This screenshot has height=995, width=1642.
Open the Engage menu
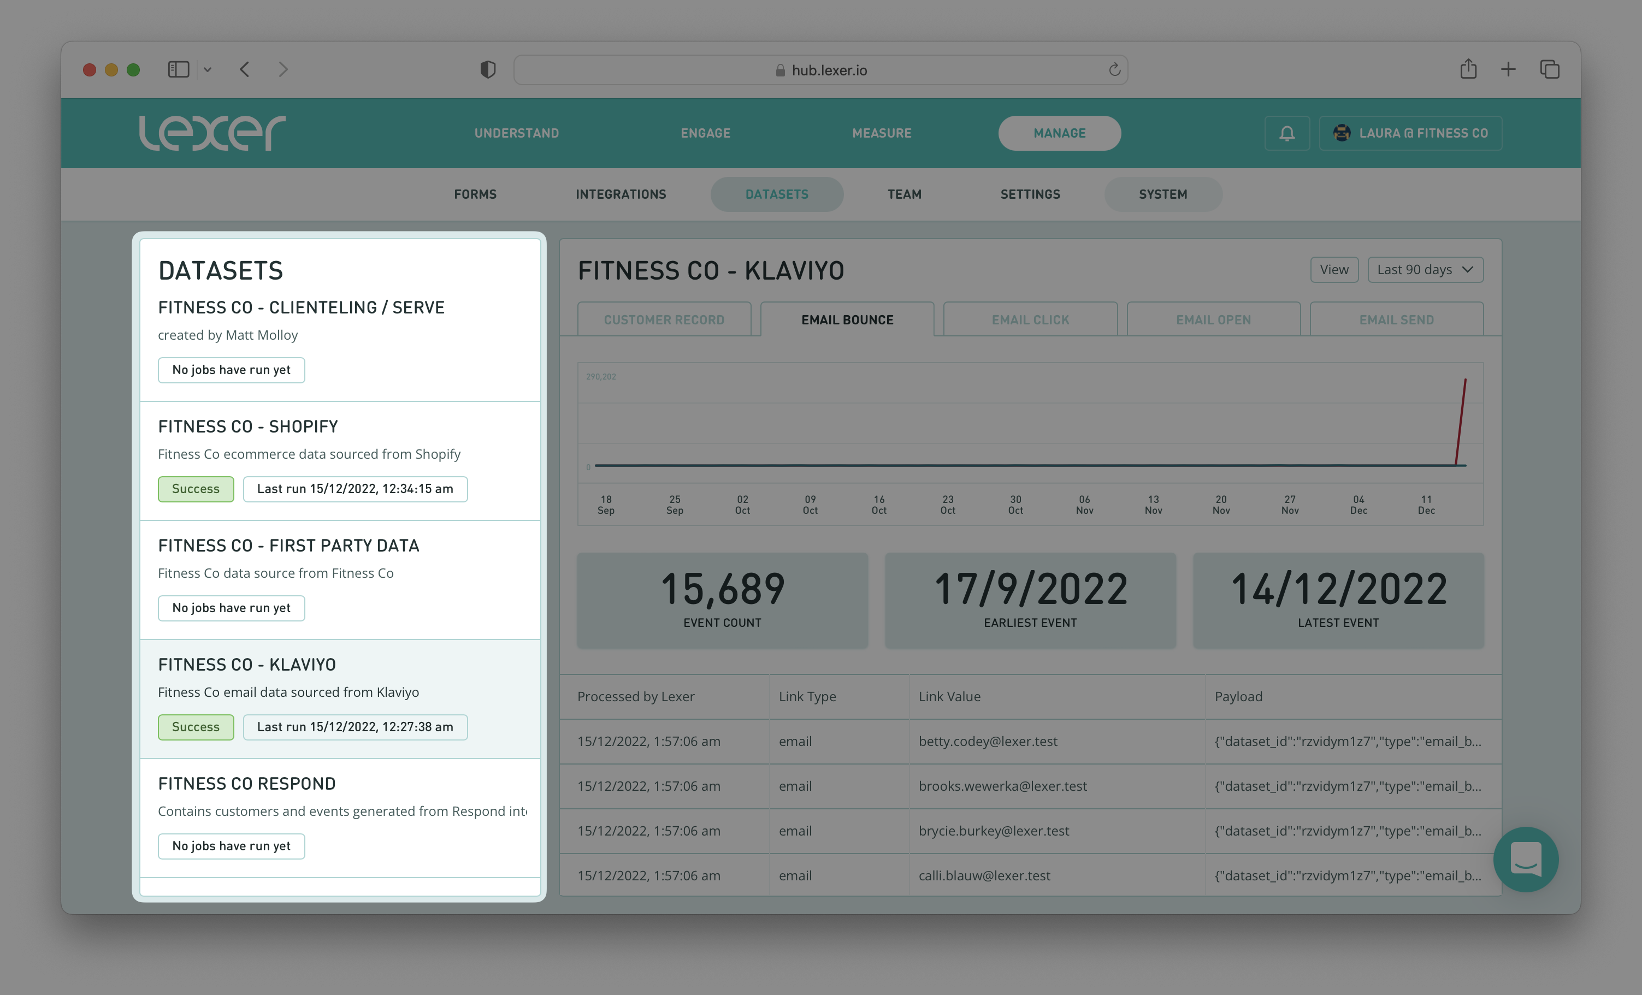coord(706,133)
